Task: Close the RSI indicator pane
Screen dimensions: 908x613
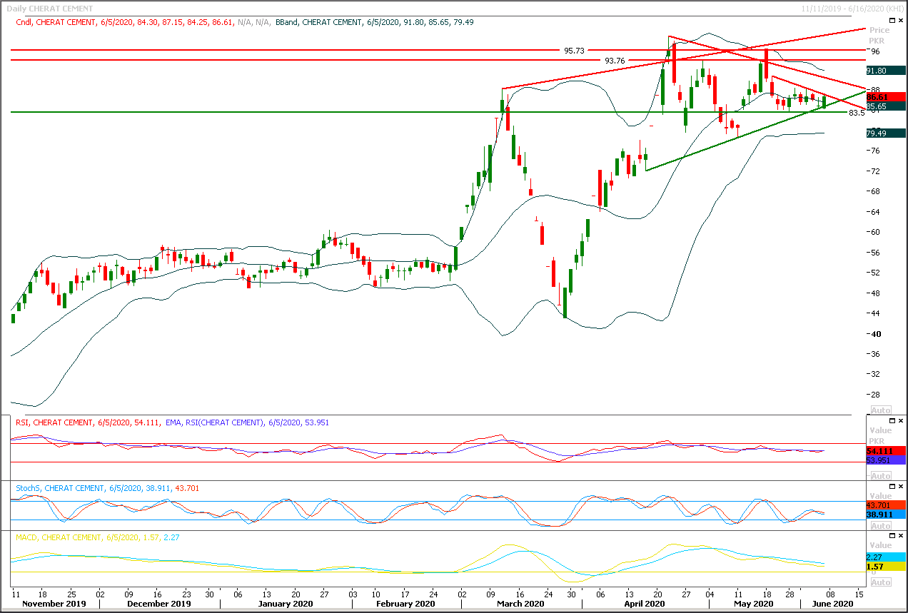Action: [900, 421]
